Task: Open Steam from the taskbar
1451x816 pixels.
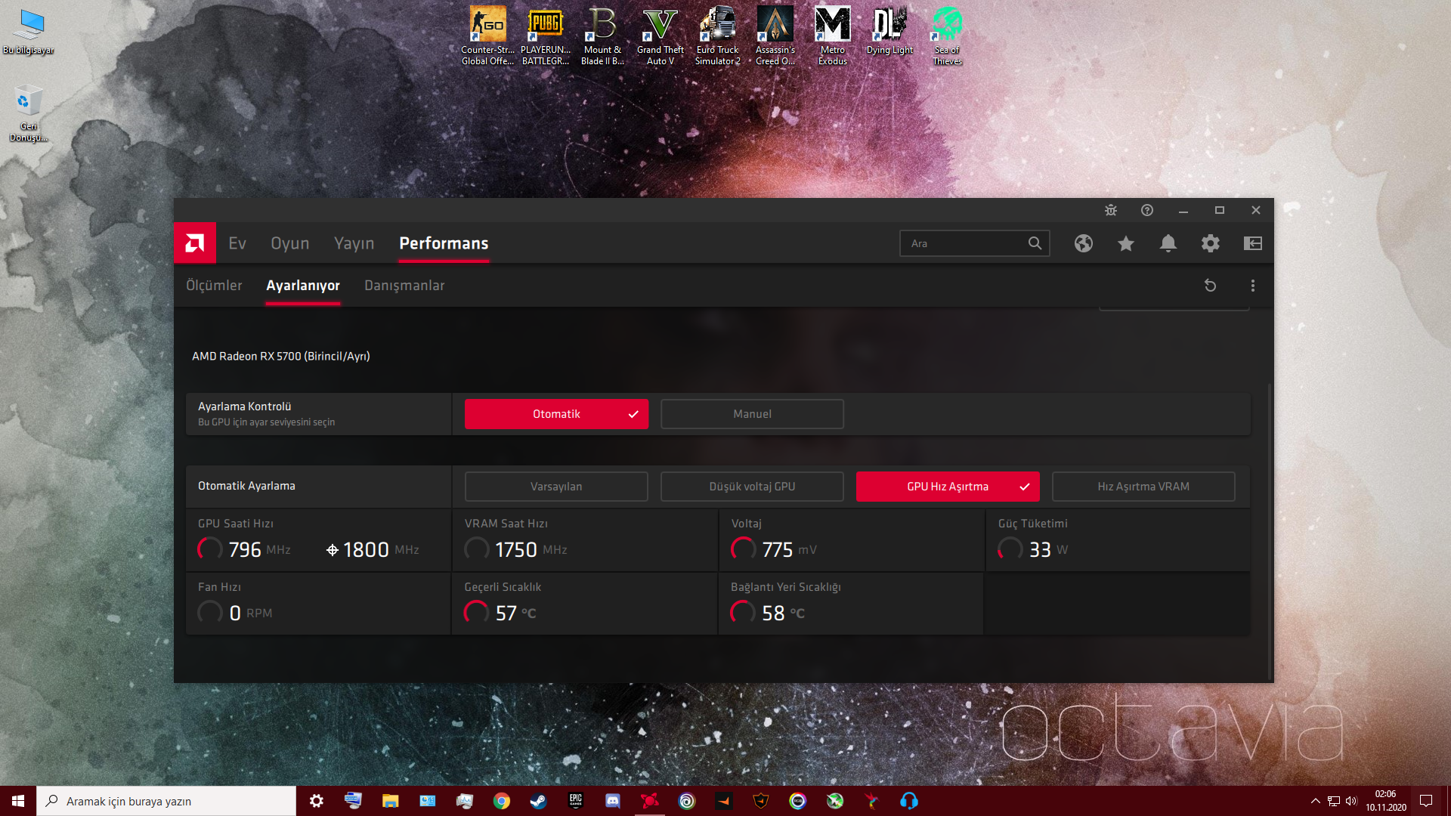Action: point(538,801)
